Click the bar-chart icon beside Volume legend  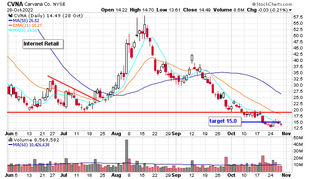[10, 140]
